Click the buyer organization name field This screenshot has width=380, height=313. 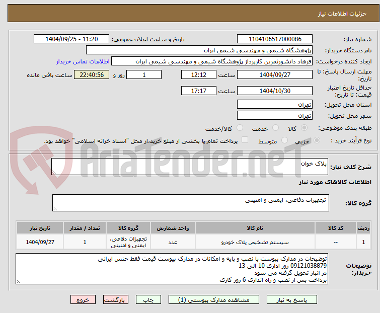199,50
